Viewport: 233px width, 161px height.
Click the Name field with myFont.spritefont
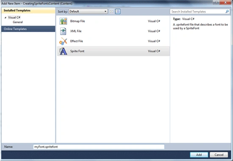pyautogui.click(x=99, y=147)
